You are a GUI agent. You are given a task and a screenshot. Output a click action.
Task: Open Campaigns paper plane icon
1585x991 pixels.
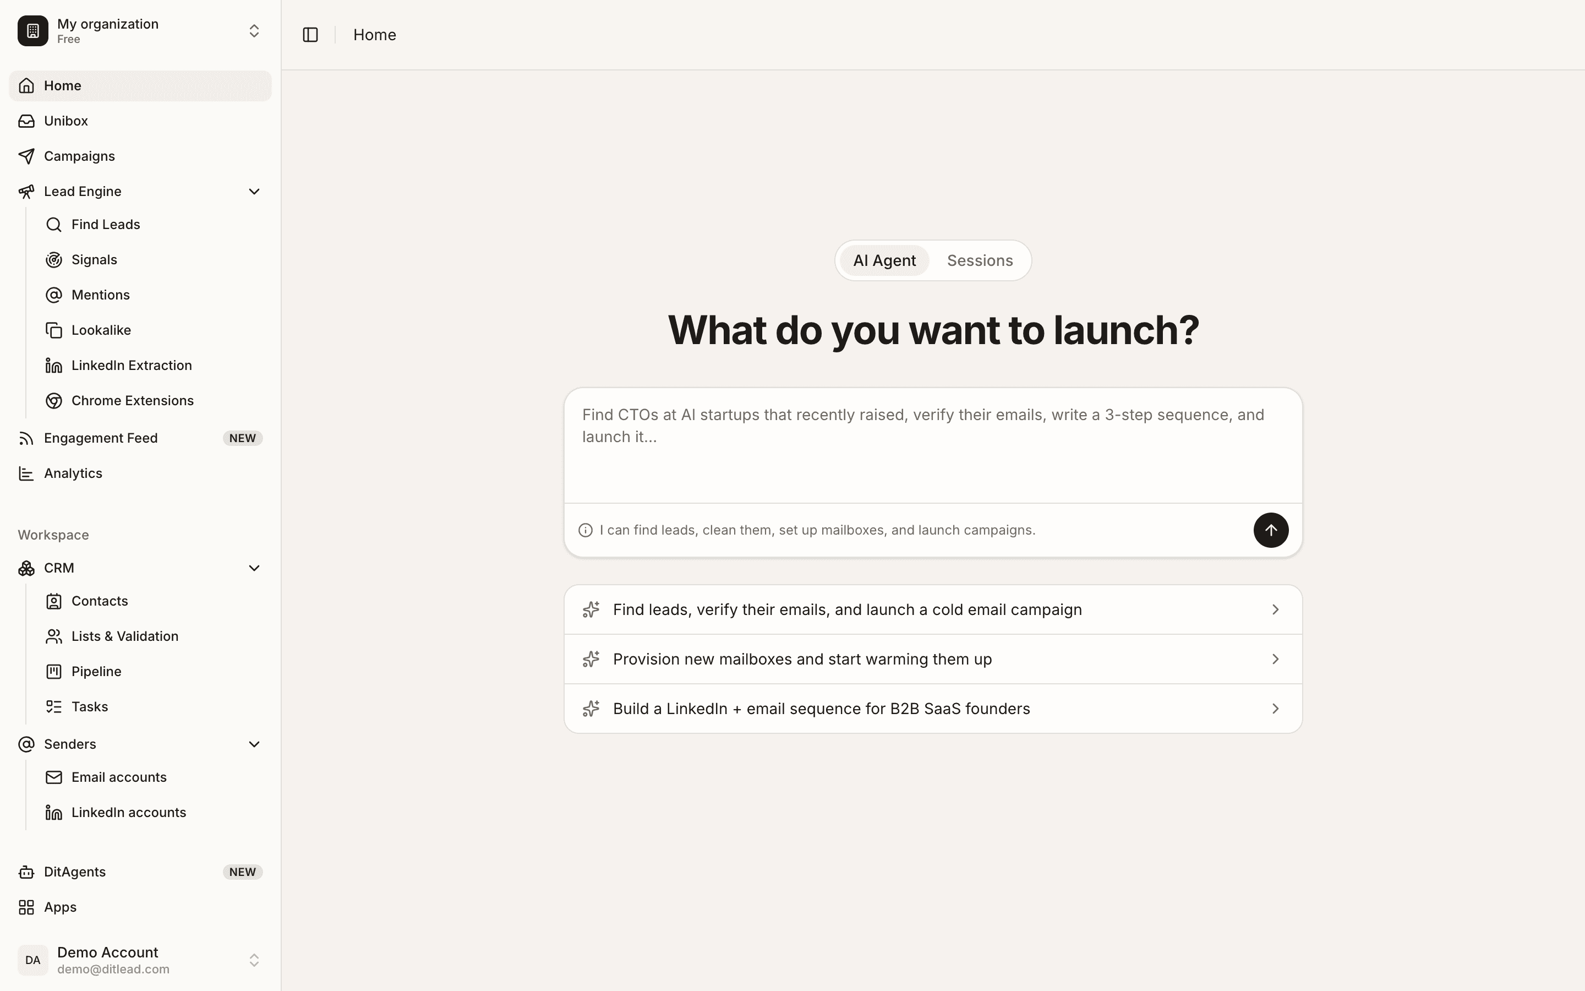[26, 156]
